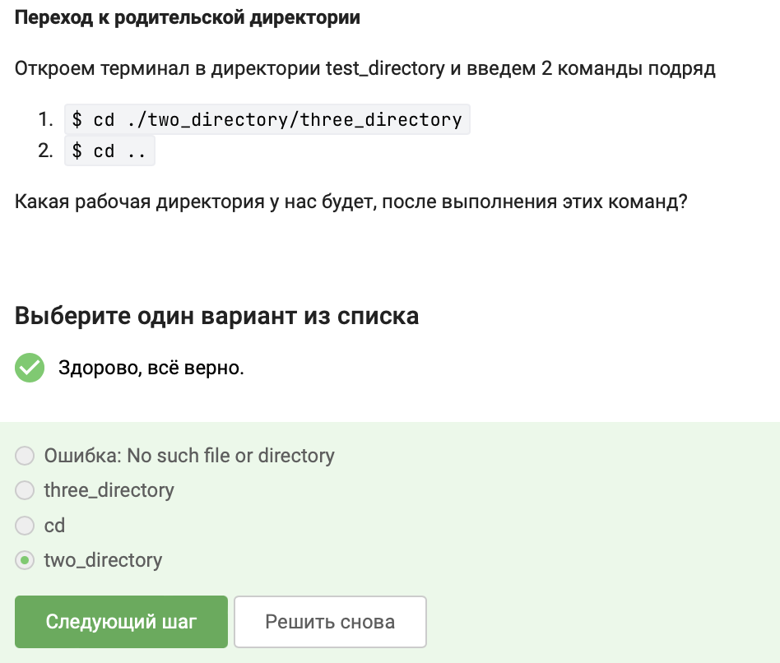Image resolution: width=780 pixels, height=663 pixels.
Task: Click the green success checkmark icon
Action: (30, 368)
